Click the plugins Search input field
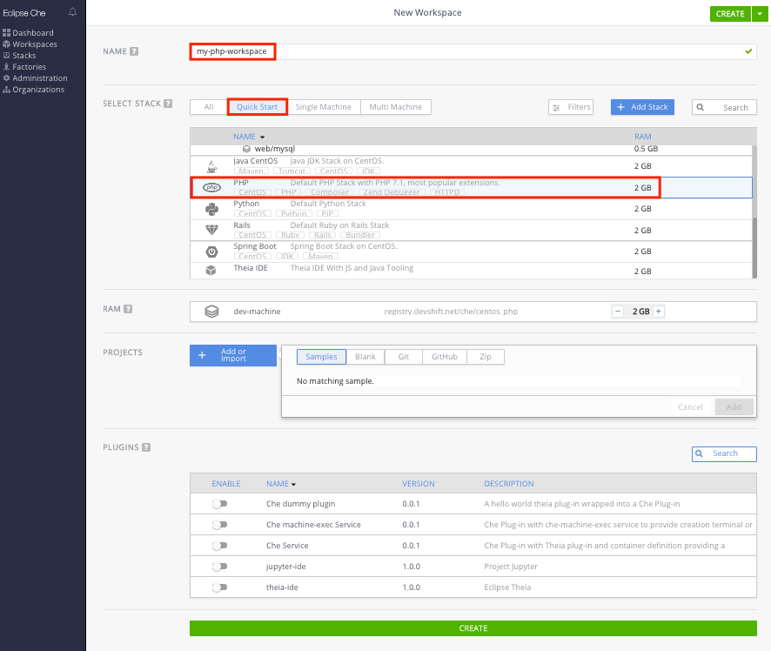 [x=724, y=453]
